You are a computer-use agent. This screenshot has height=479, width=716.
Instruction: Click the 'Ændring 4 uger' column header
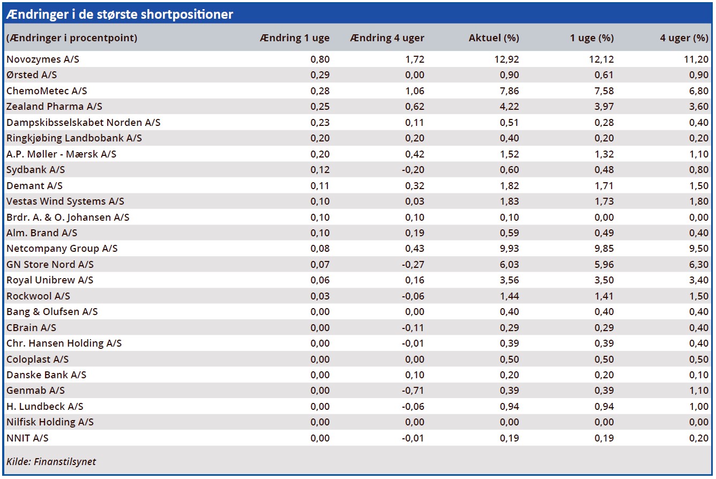click(x=387, y=38)
